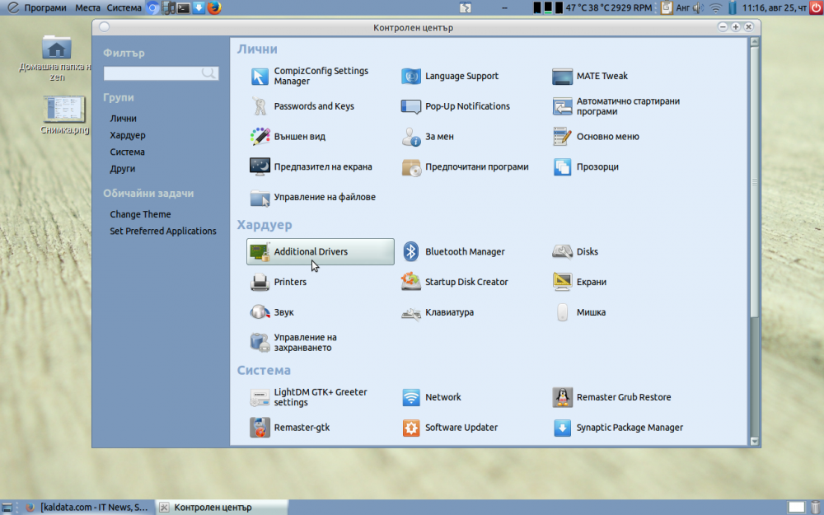Open terminal launcher in top panel
Screen dimensions: 824x515
[184, 8]
